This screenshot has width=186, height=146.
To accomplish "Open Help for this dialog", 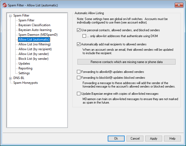I will pyautogui.click(x=172, y=139).
